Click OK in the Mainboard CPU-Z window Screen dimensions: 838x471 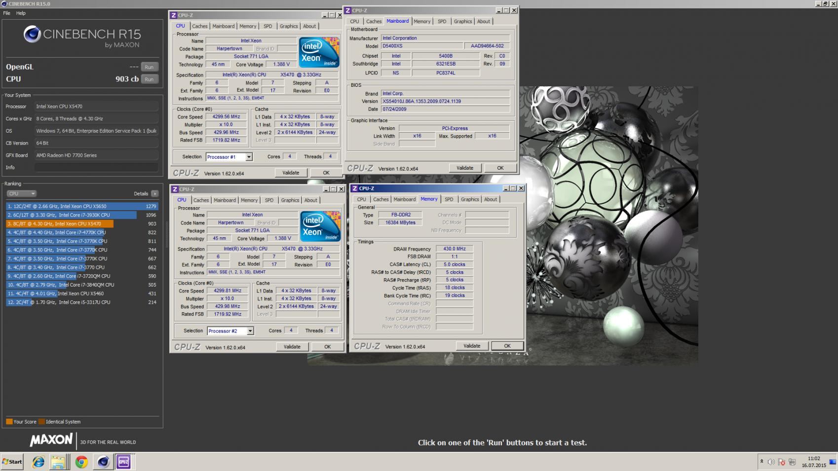(x=500, y=168)
